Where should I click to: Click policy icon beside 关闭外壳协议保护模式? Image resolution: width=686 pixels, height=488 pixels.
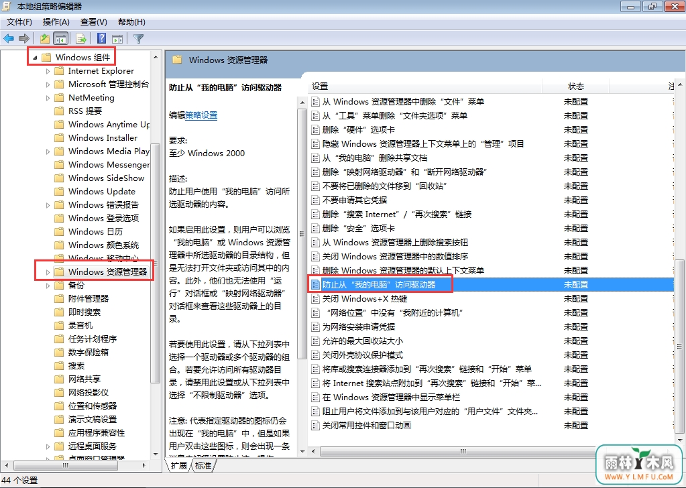pyautogui.click(x=315, y=355)
